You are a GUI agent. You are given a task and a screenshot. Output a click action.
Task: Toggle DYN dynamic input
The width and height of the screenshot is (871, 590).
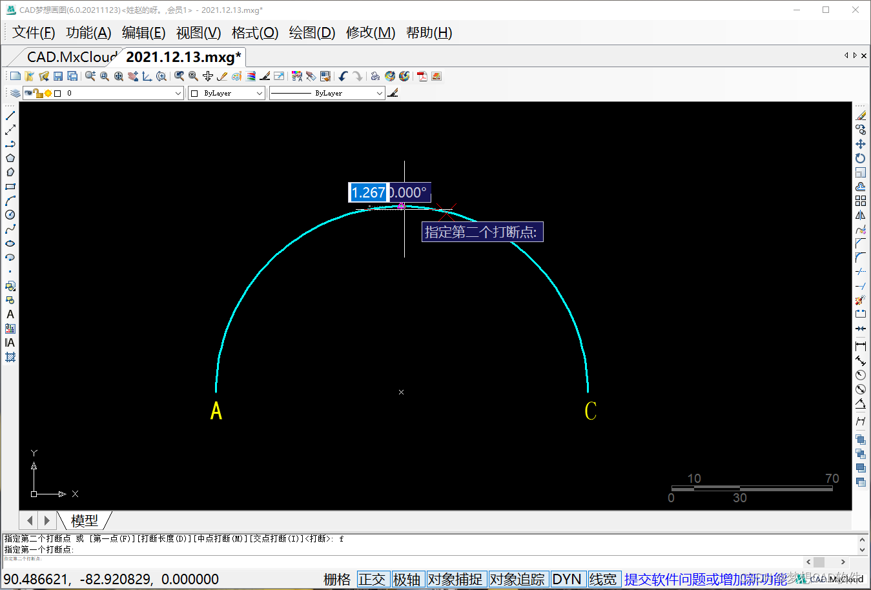click(567, 579)
